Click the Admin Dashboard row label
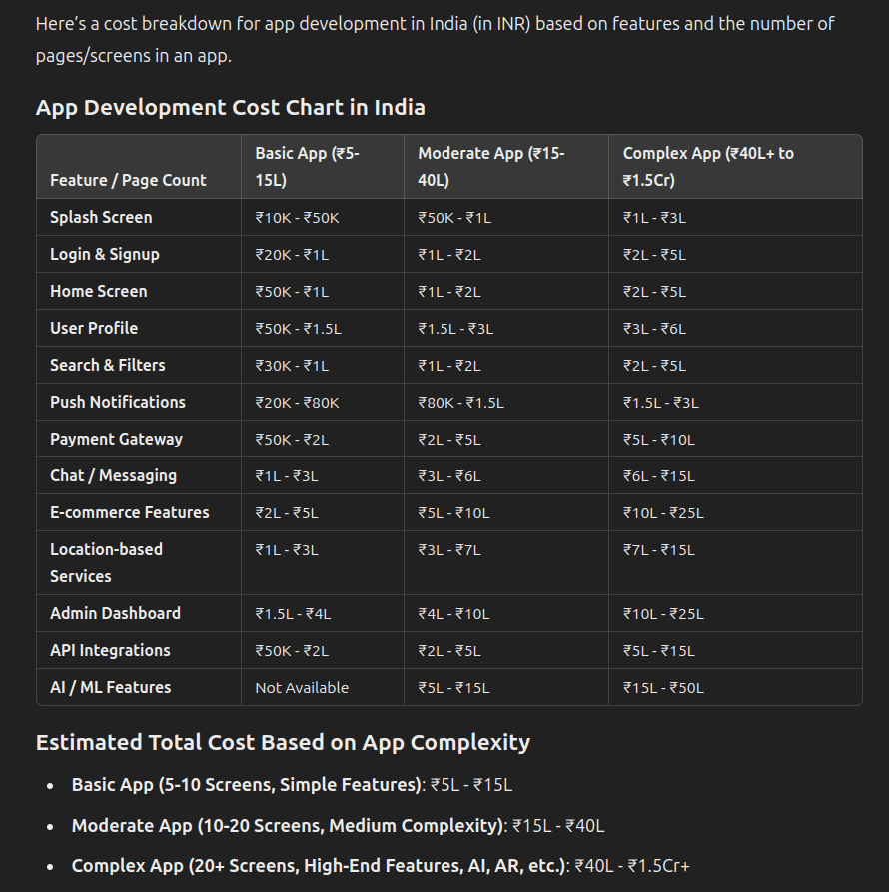The image size is (889, 892). [116, 614]
